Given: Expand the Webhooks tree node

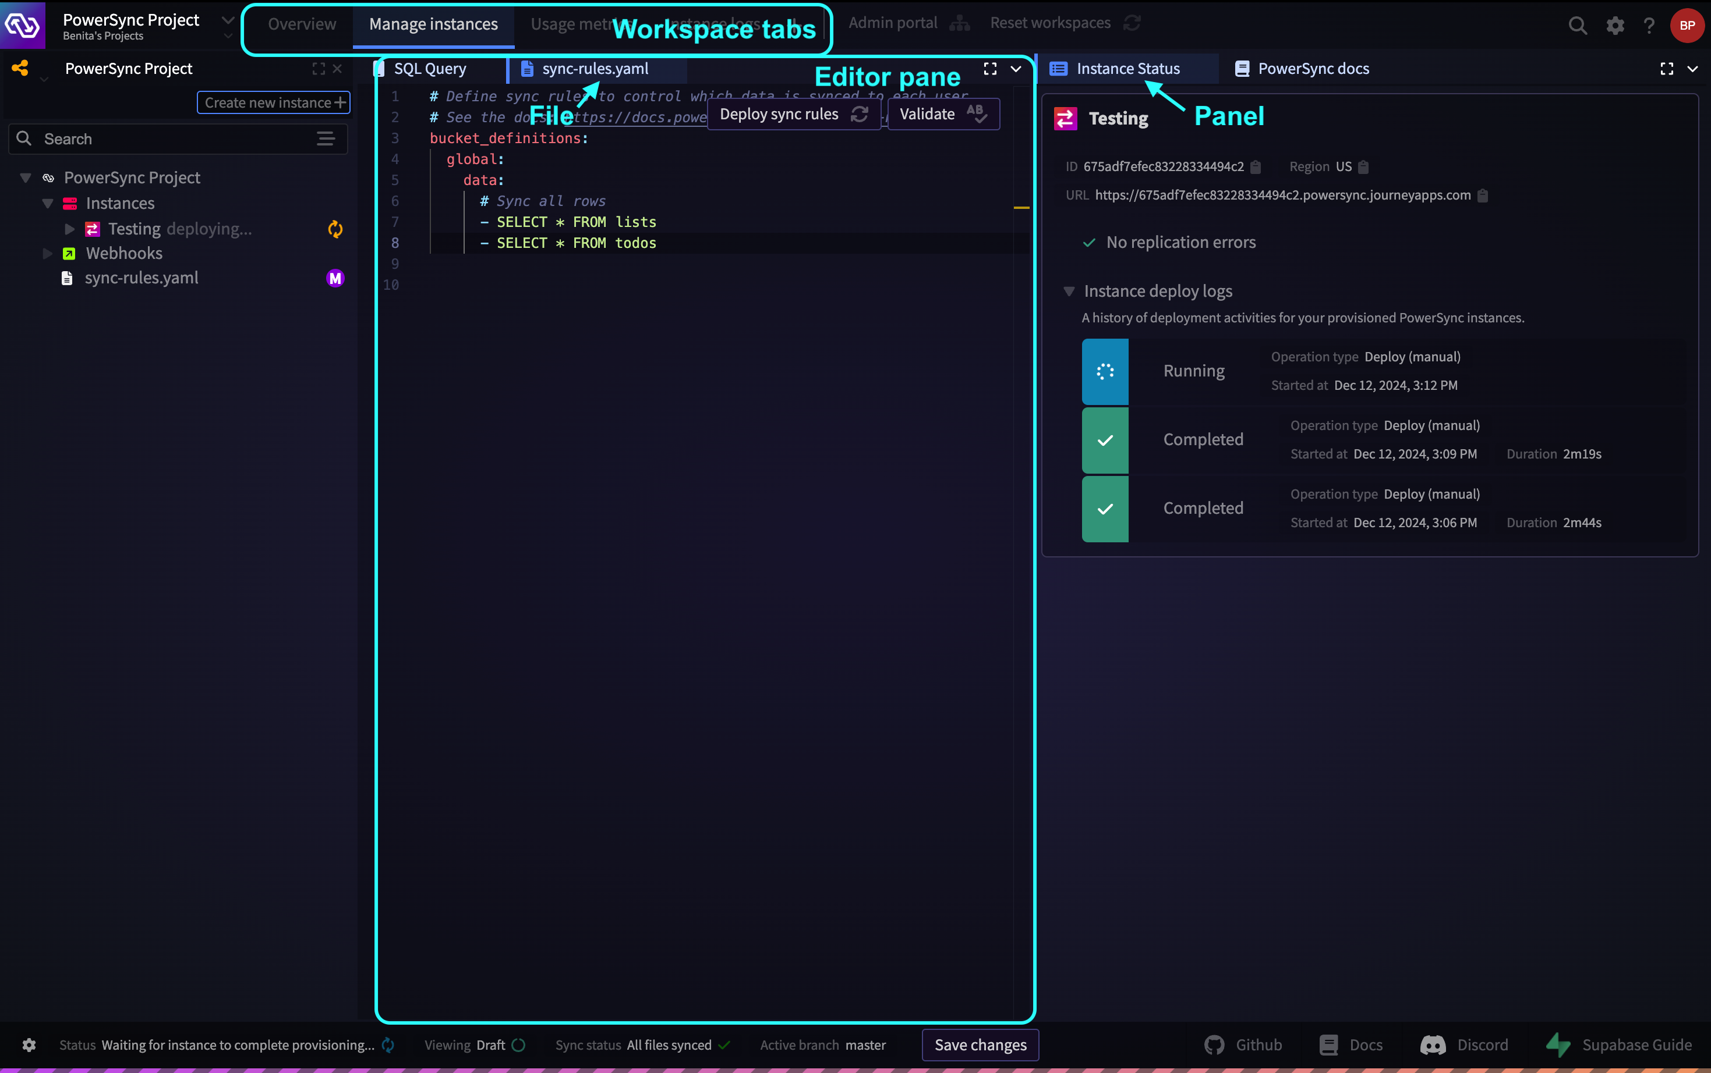Looking at the screenshot, I should click(48, 253).
